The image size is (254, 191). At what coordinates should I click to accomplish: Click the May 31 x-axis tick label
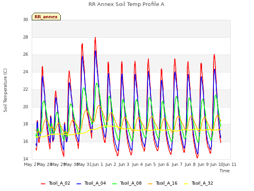(x=84, y=164)
